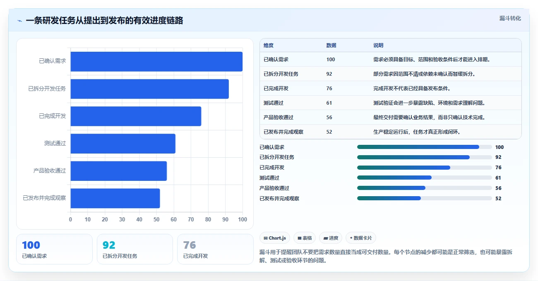This screenshot has height=281, width=538.
Task: Click the 已发布并完成观察 label in the progress list
Action: click(x=279, y=198)
